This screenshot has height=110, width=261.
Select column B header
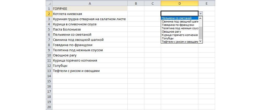coord(136,3)
